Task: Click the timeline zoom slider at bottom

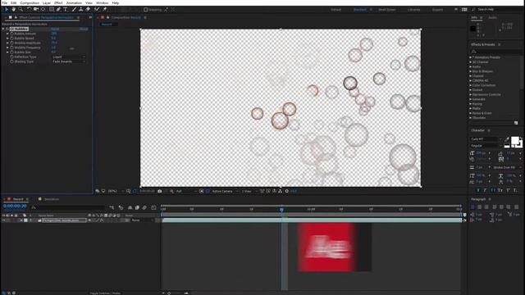Action: point(169,293)
